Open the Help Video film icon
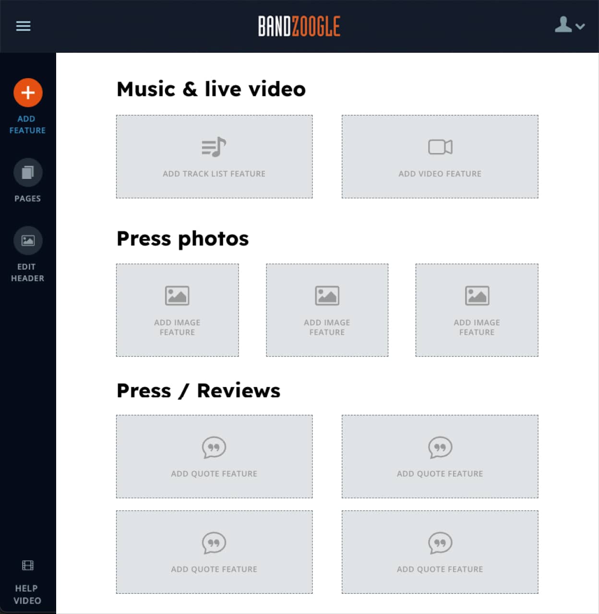This screenshot has height=614, width=599. click(x=28, y=566)
